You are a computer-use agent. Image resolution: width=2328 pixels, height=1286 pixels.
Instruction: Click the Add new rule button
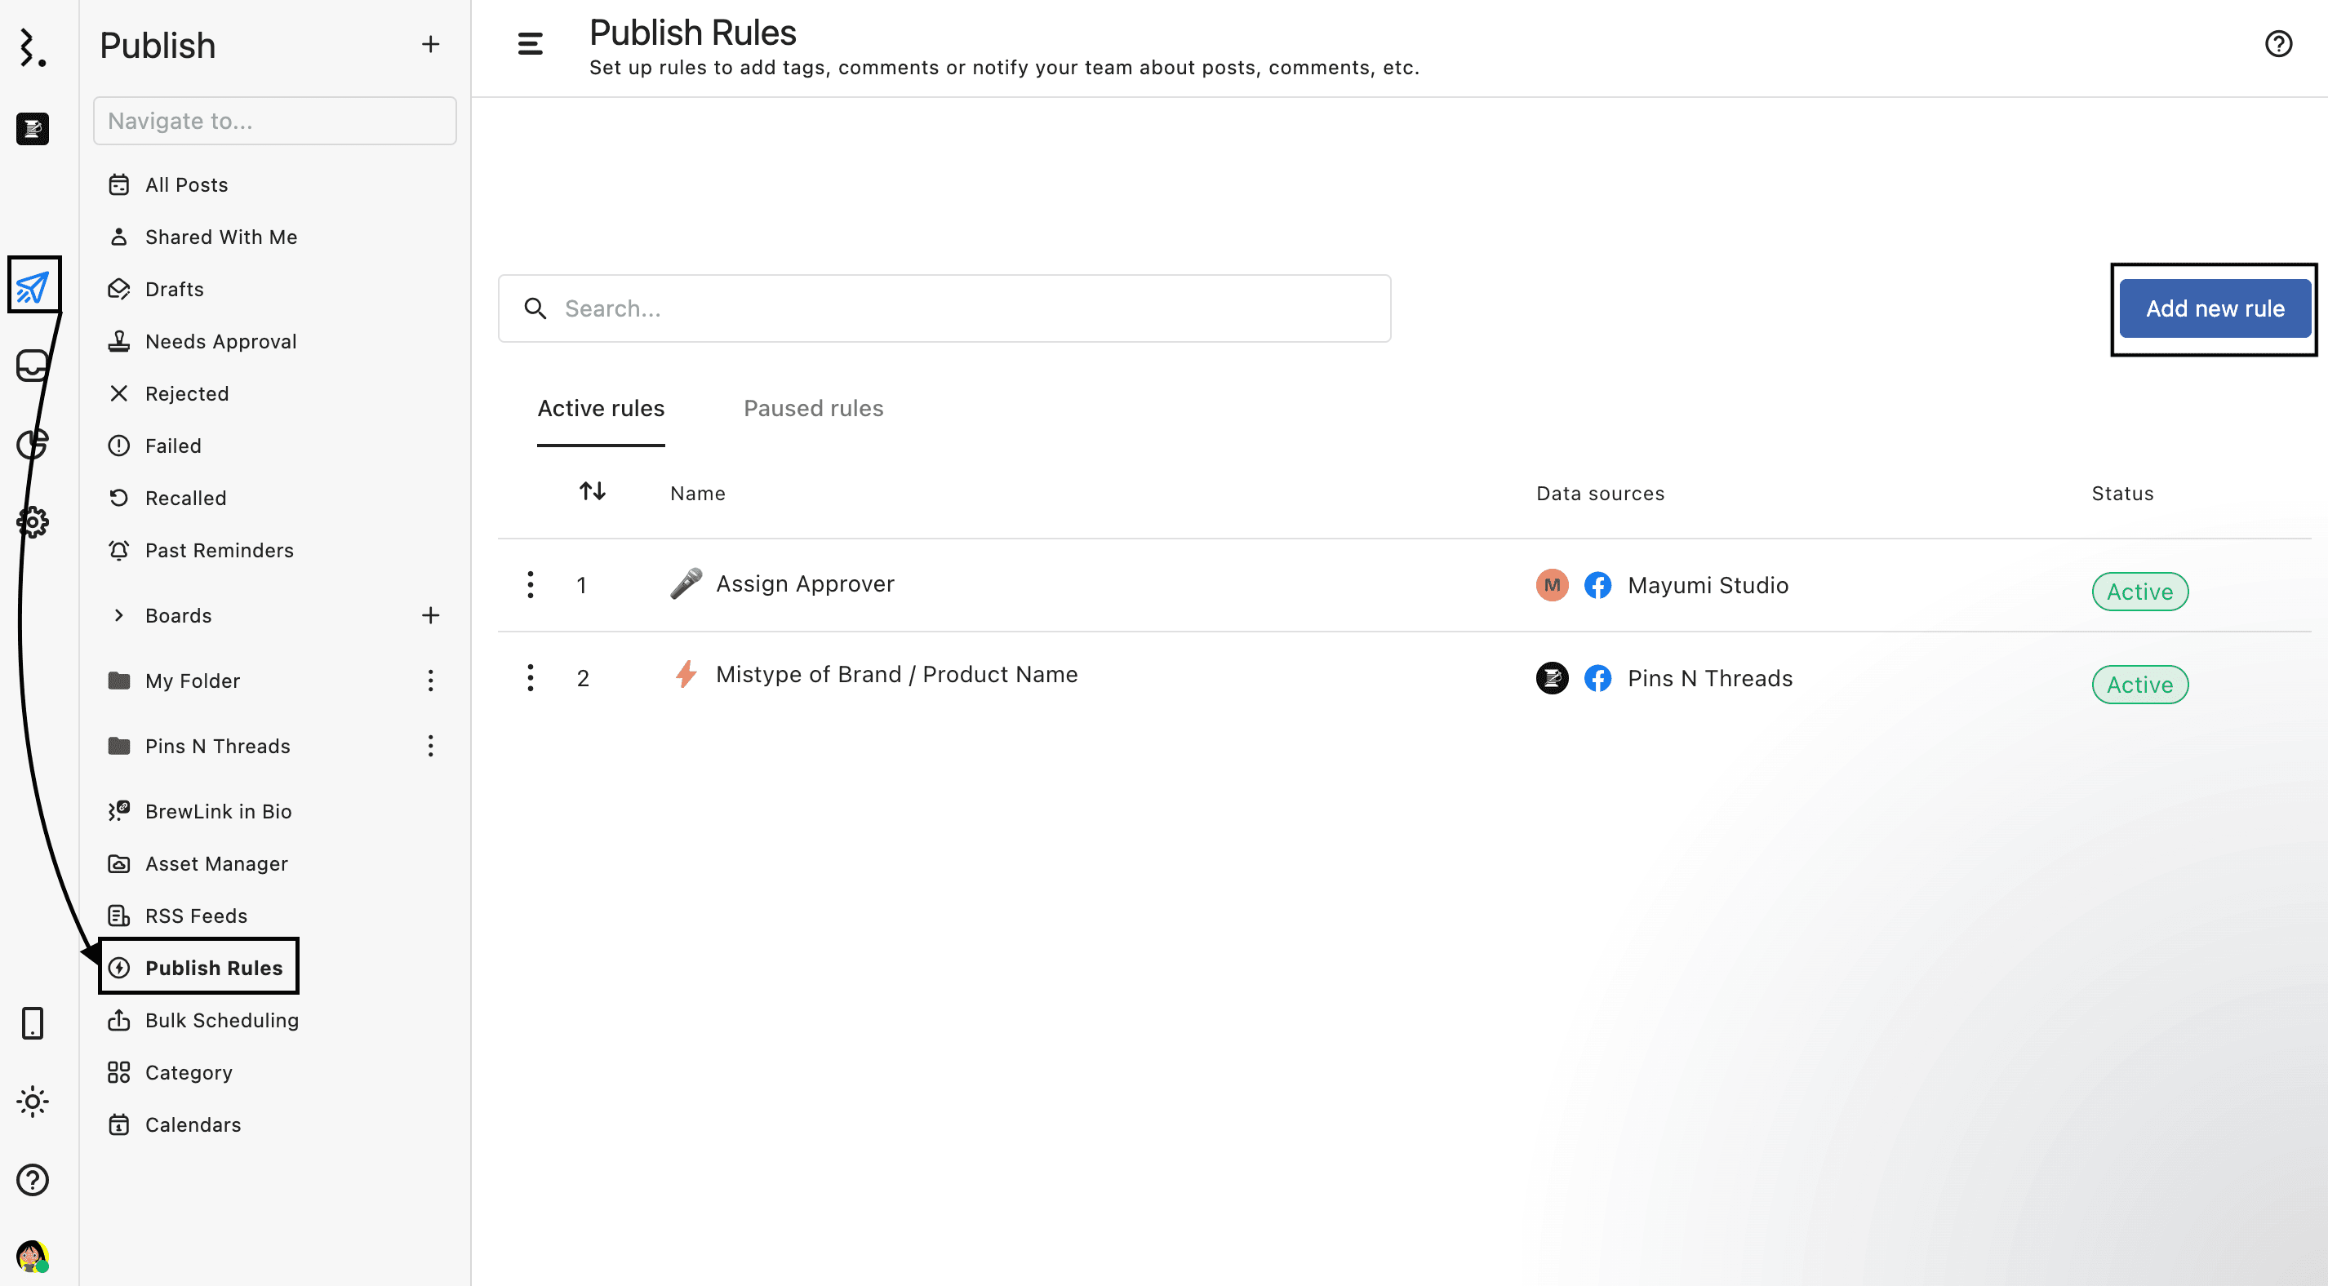(x=2214, y=309)
